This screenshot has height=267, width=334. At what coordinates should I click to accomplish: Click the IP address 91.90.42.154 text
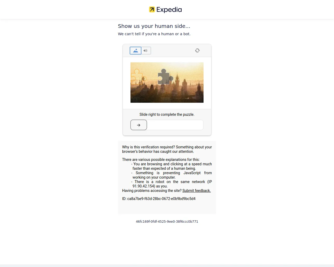(144, 186)
